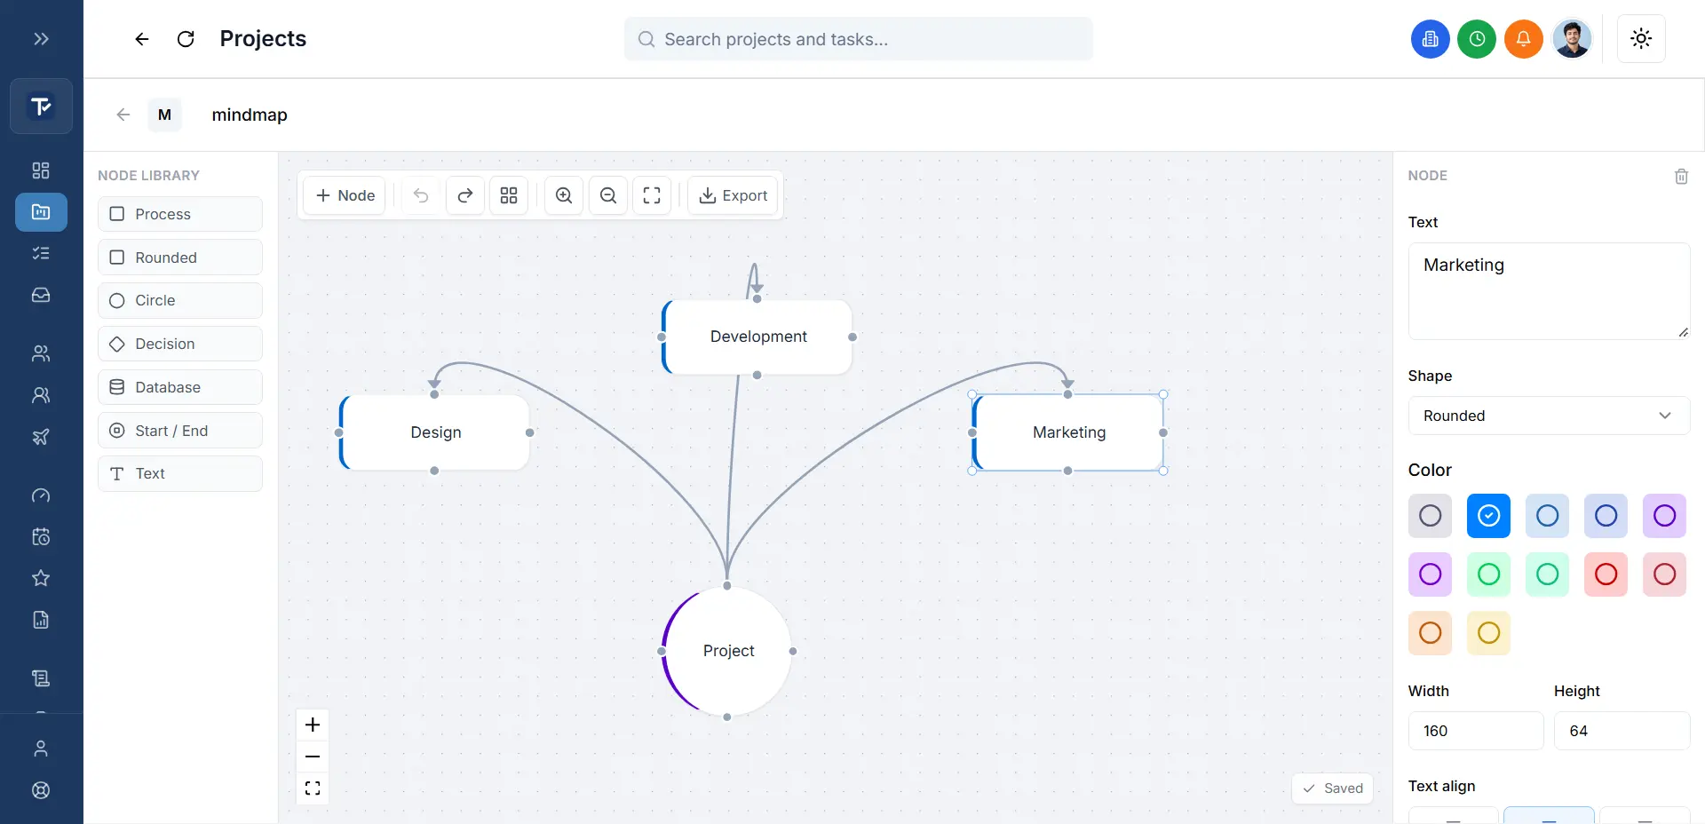
Task: Click the Height input field
Action: click(x=1622, y=731)
